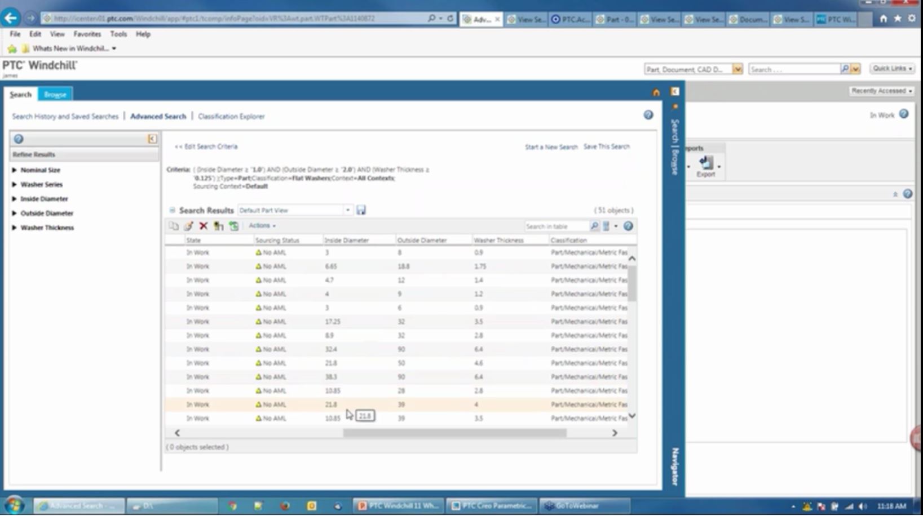Click Start a New Search

click(x=551, y=147)
